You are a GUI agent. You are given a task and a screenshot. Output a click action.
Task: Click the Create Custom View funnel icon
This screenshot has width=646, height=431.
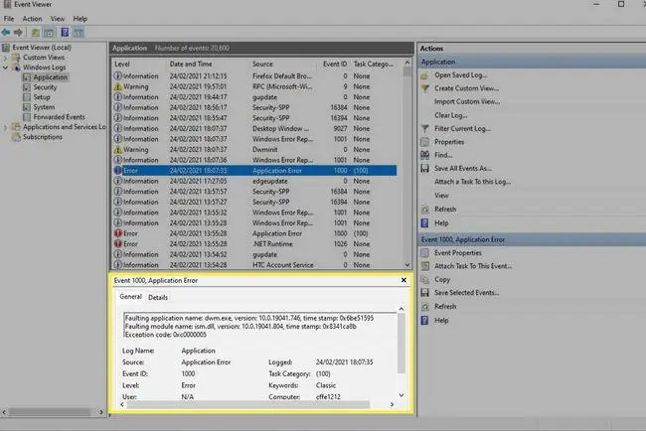(424, 88)
